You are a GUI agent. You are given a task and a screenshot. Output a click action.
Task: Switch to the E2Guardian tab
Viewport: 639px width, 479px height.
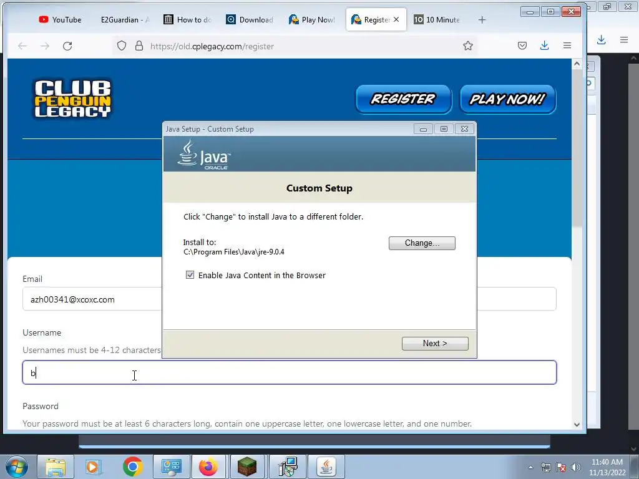pyautogui.click(x=125, y=19)
